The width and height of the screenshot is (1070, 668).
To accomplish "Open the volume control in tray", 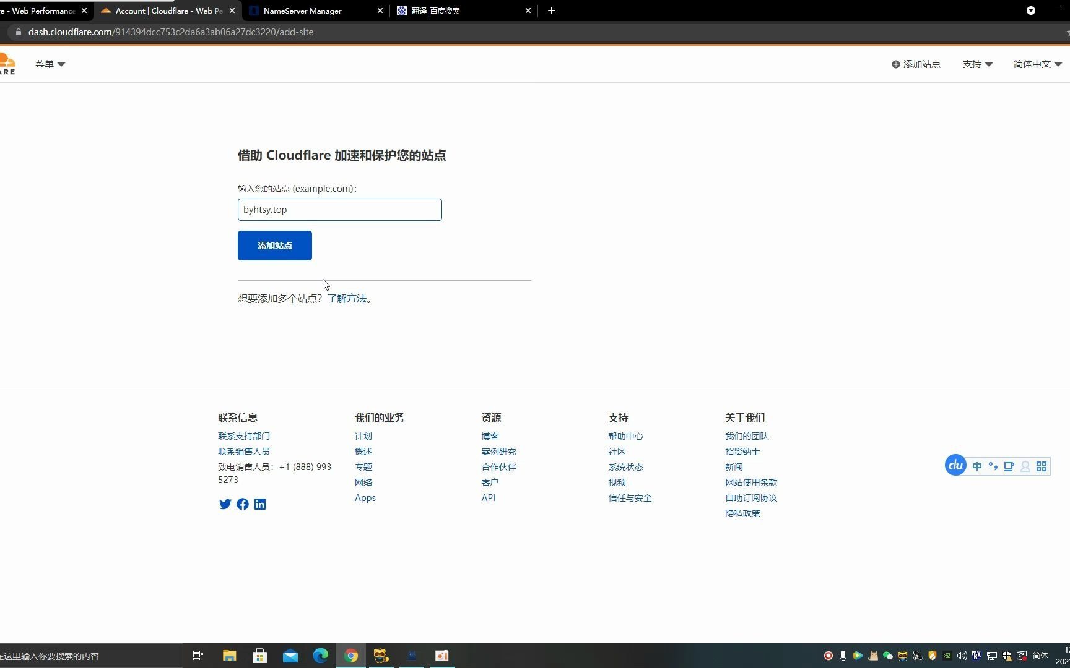I will [962, 656].
